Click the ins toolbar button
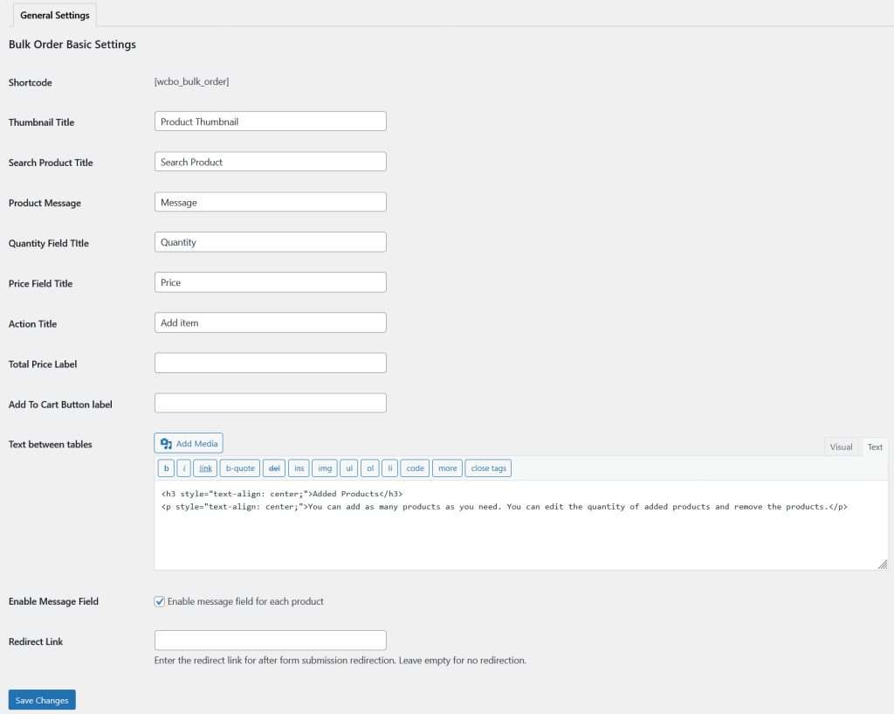 click(x=299, y=468)
